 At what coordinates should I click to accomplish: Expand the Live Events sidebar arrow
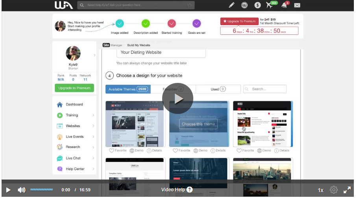[93, 137]
